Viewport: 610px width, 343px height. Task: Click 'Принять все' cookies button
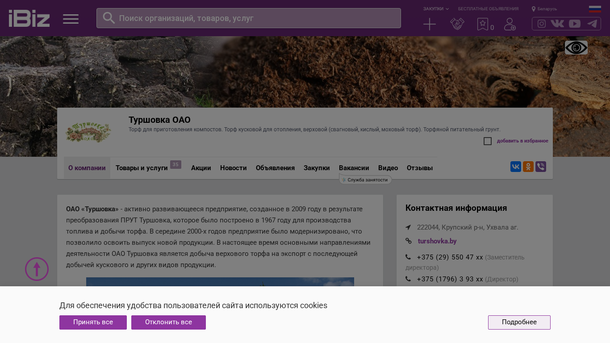tap(93, 322)
